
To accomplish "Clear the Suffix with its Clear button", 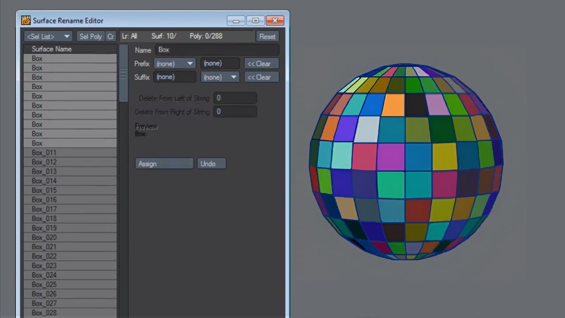I will point(261,77).
